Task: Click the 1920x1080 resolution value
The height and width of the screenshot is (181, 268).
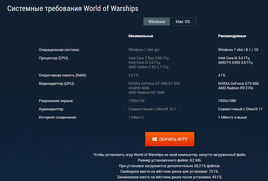Action: (x=227, y=101)
